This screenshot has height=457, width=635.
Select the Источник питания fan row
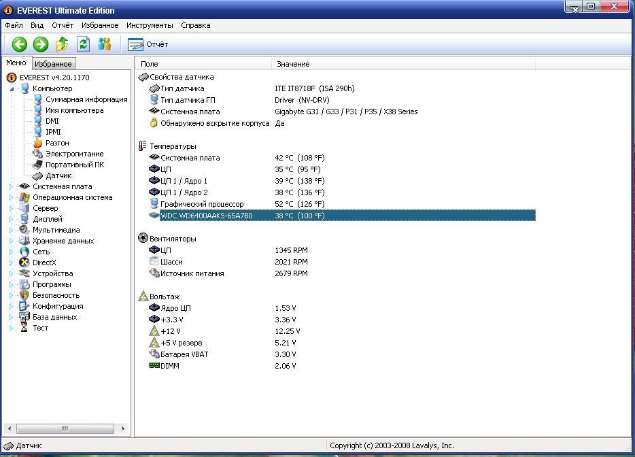(342, 273)
